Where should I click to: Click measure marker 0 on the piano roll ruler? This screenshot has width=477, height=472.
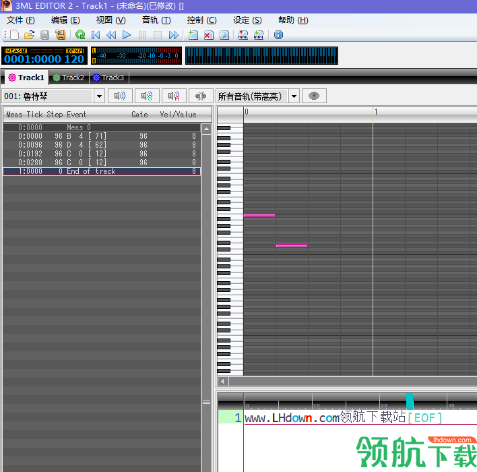click(247, 112)
